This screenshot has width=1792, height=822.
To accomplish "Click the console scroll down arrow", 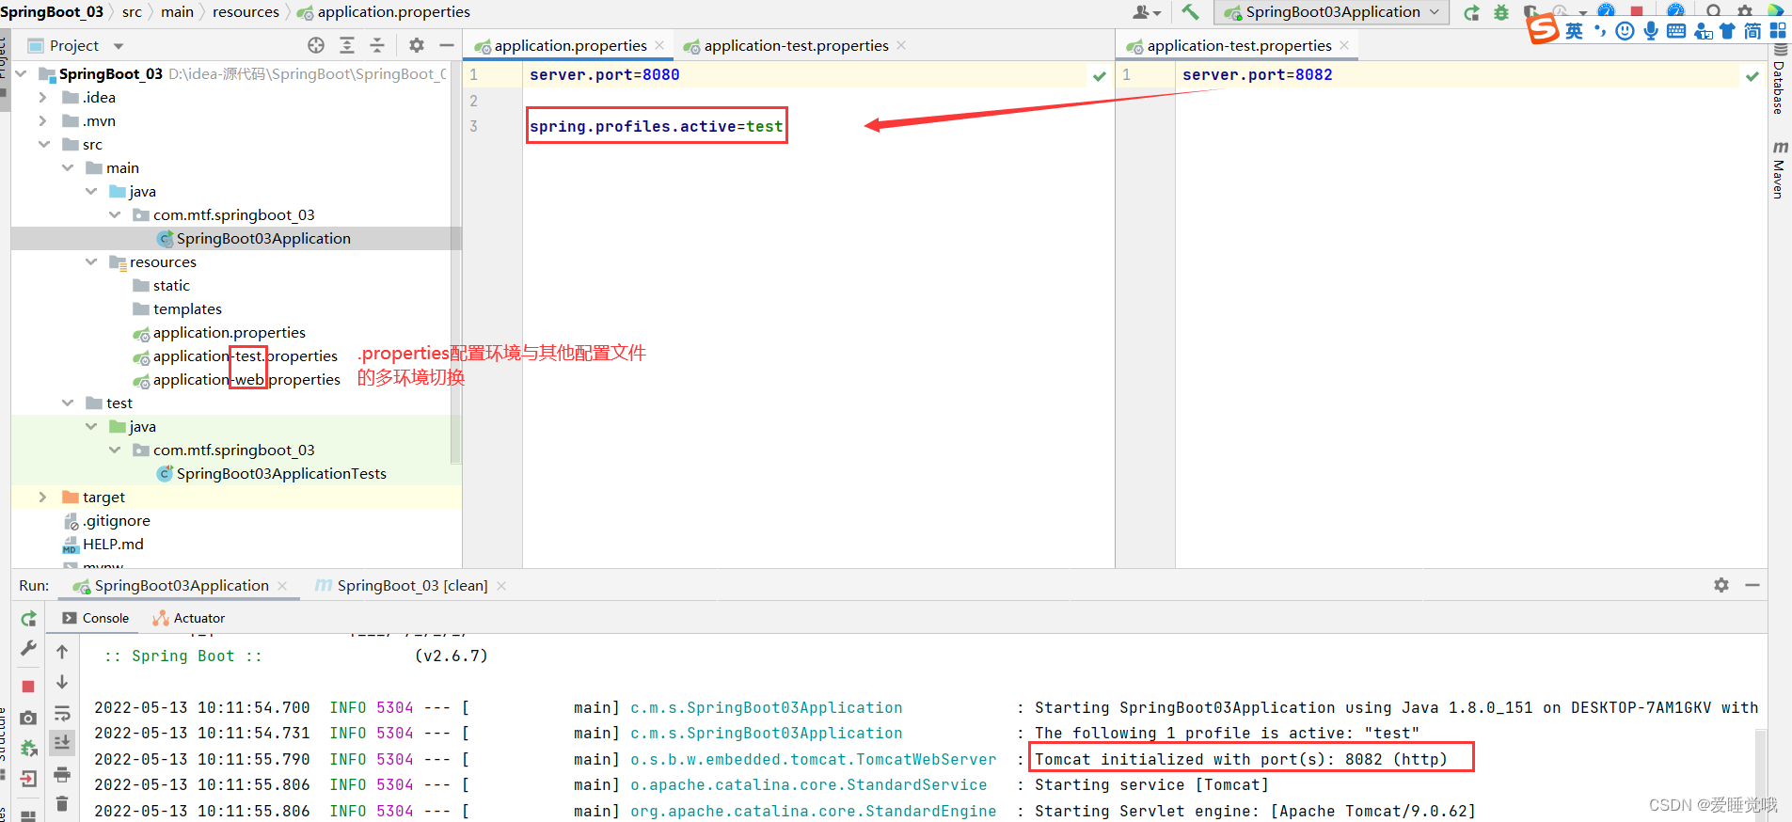I will [62, 682].
